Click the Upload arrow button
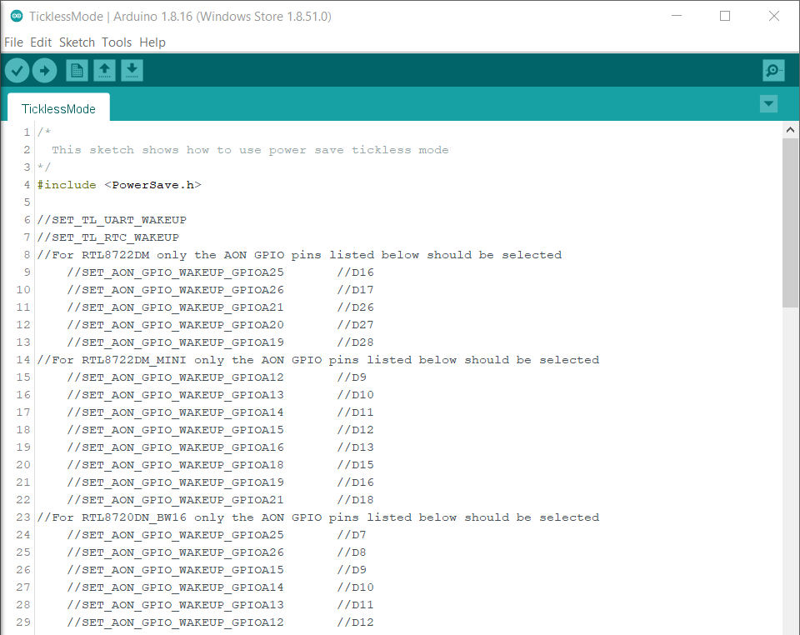This screenshot has height=635, width=800. [x=44, y=70]
